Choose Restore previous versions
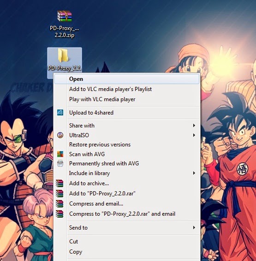This screenshot has height=261, width=256. coord(127,145)
